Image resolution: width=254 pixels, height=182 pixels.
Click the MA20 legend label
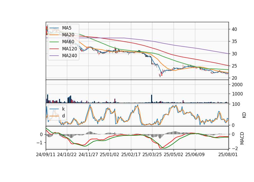pyautogui.click(x=68, y=35)
